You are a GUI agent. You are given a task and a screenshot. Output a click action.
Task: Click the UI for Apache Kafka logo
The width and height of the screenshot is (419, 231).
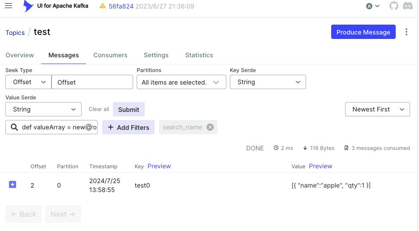(28, 6)
